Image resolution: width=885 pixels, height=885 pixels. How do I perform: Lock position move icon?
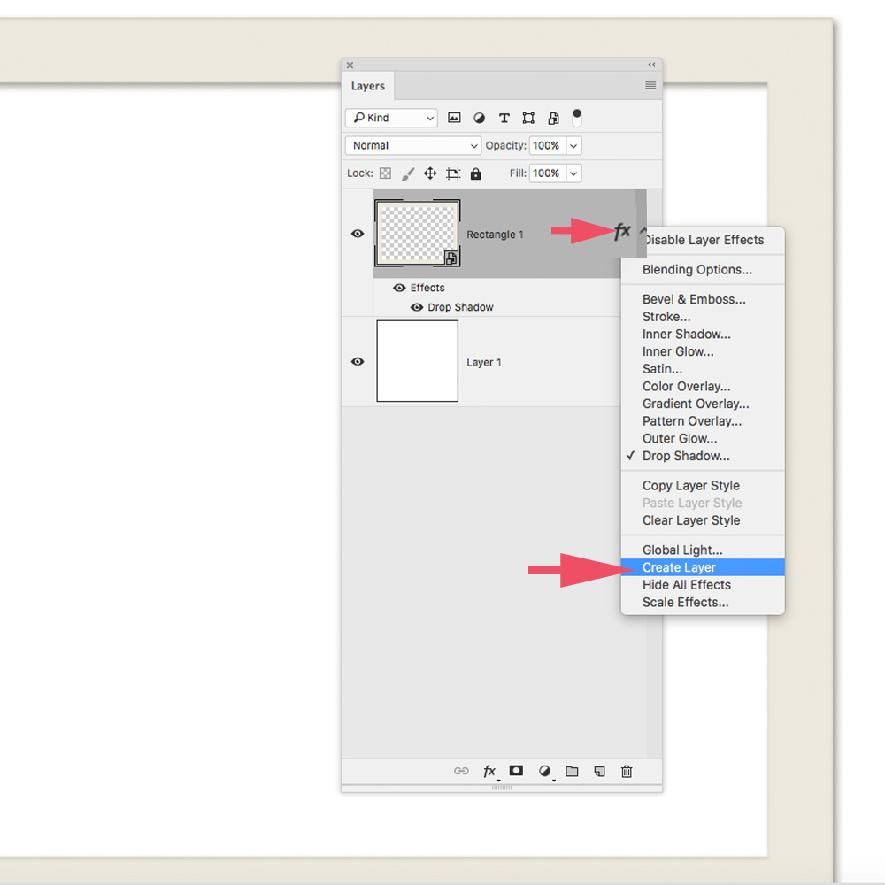tap(430, 173)
